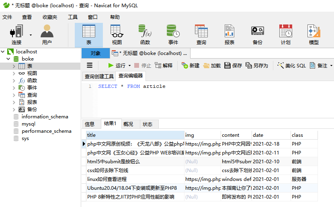Open the dropdown arrow beside 运行
The height and width of the screenshot is (207, 334).
tap(129, 66)
